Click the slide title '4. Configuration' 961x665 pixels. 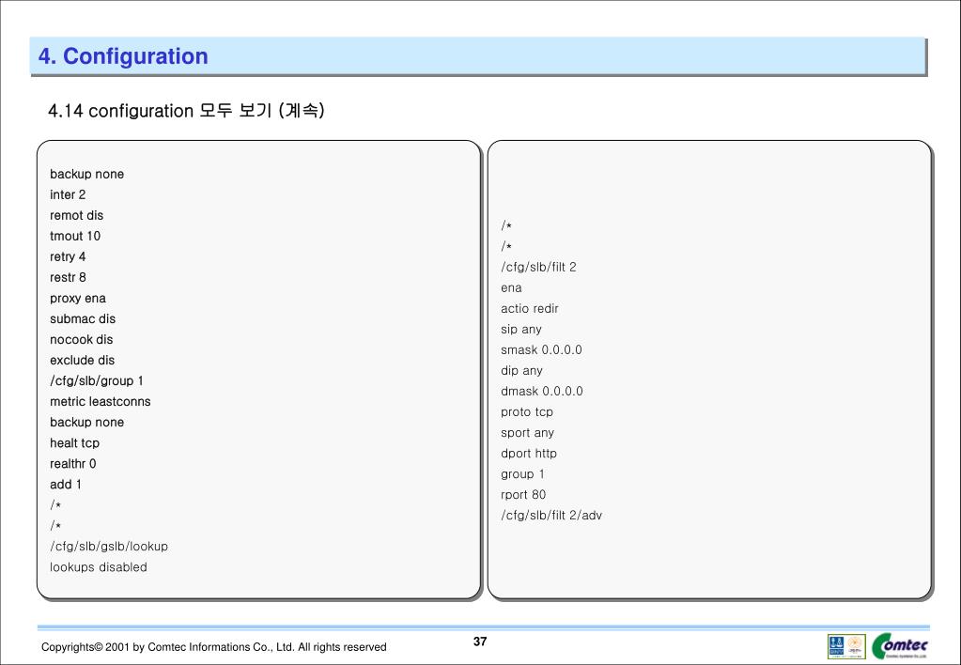tap(123, 56)
